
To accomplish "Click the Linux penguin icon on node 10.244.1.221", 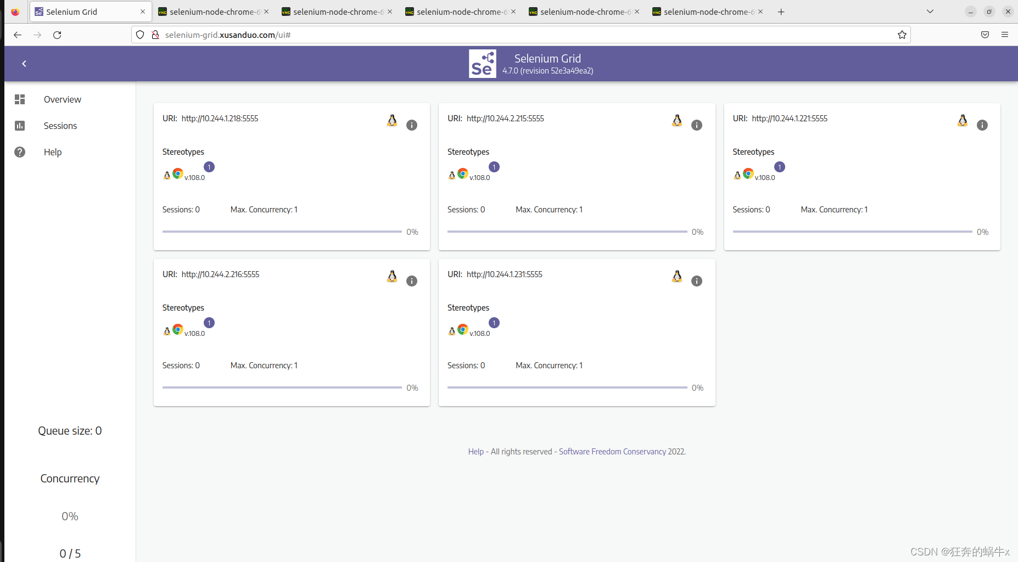I will (x=963, y=121).
